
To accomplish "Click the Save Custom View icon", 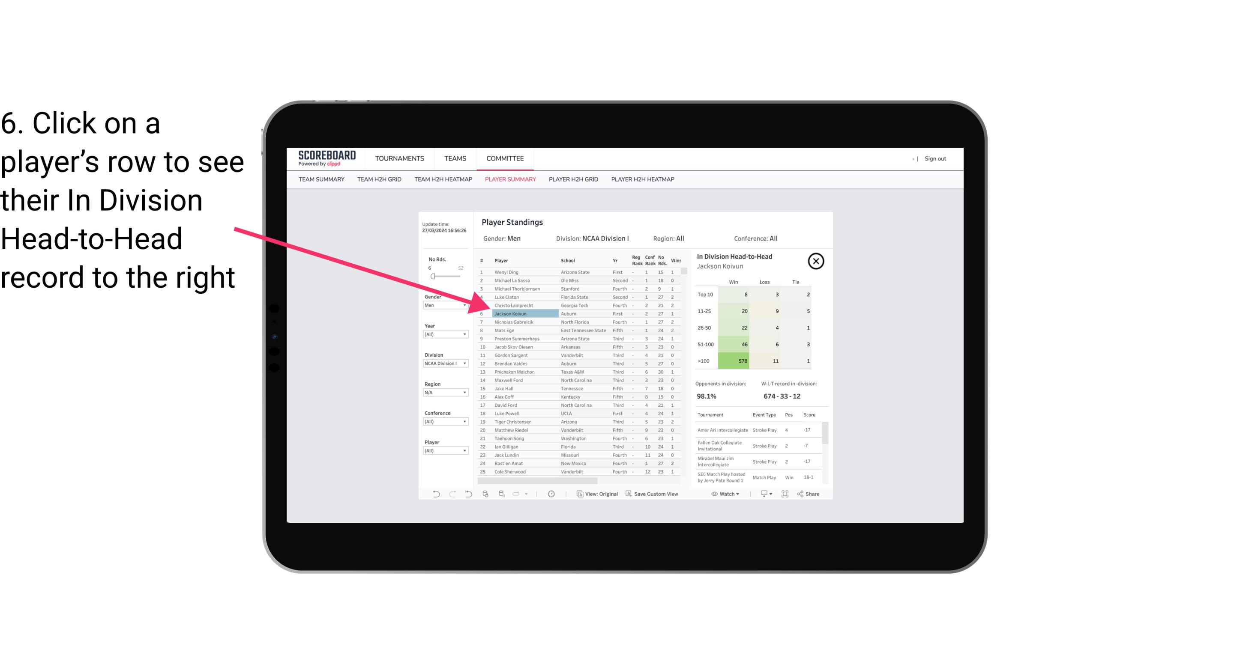I will tap(629, 494).
